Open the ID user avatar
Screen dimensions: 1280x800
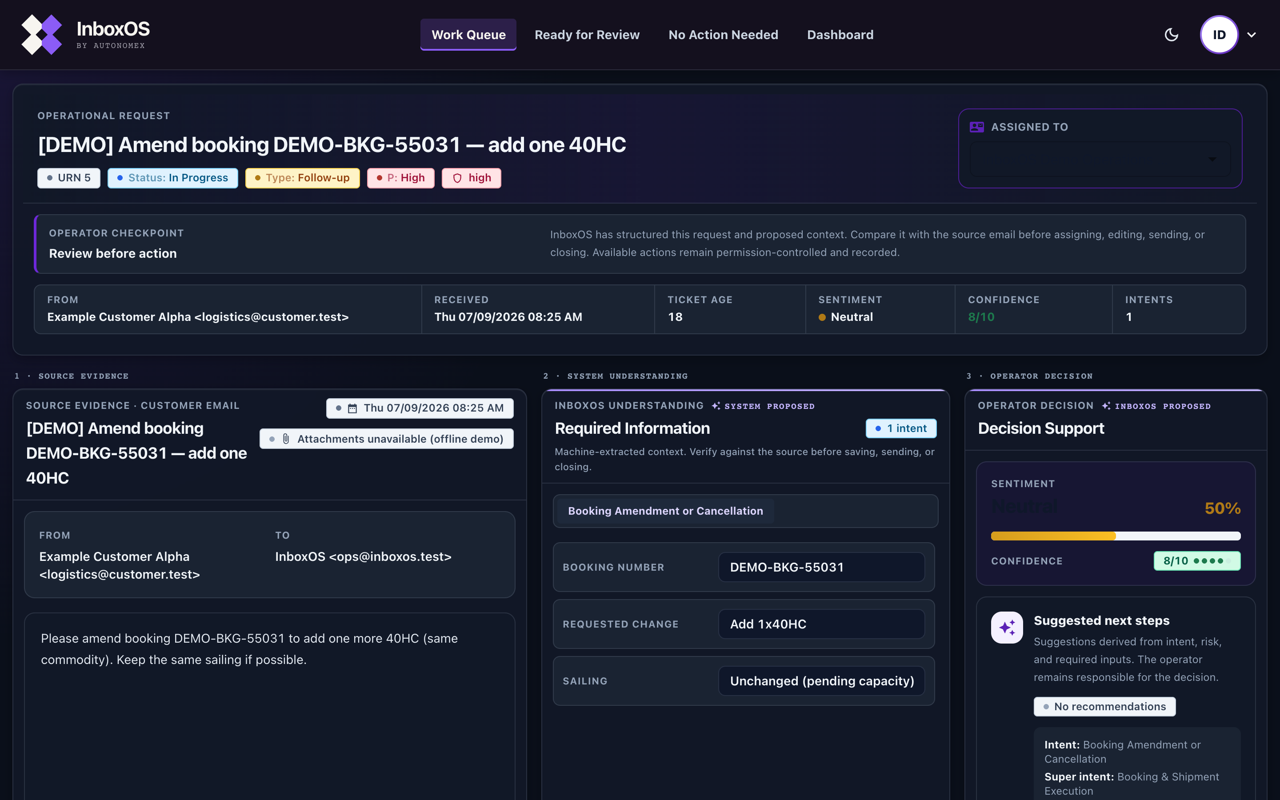coord(1219,35)
